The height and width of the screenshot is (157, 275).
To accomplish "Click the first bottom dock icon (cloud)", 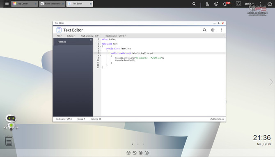I will (128, 153).
